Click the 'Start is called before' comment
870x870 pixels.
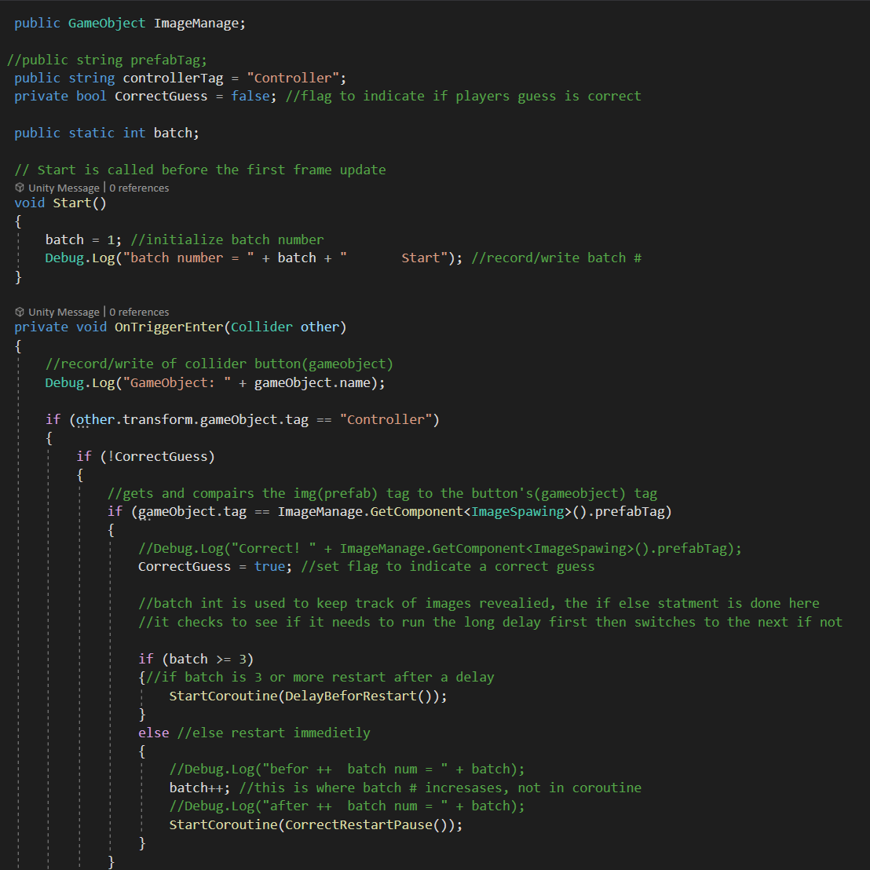(199, 170)
